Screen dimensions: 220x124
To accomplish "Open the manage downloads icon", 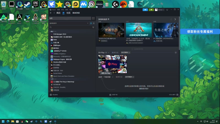I will pyautogui.click(x=110, y=95).
